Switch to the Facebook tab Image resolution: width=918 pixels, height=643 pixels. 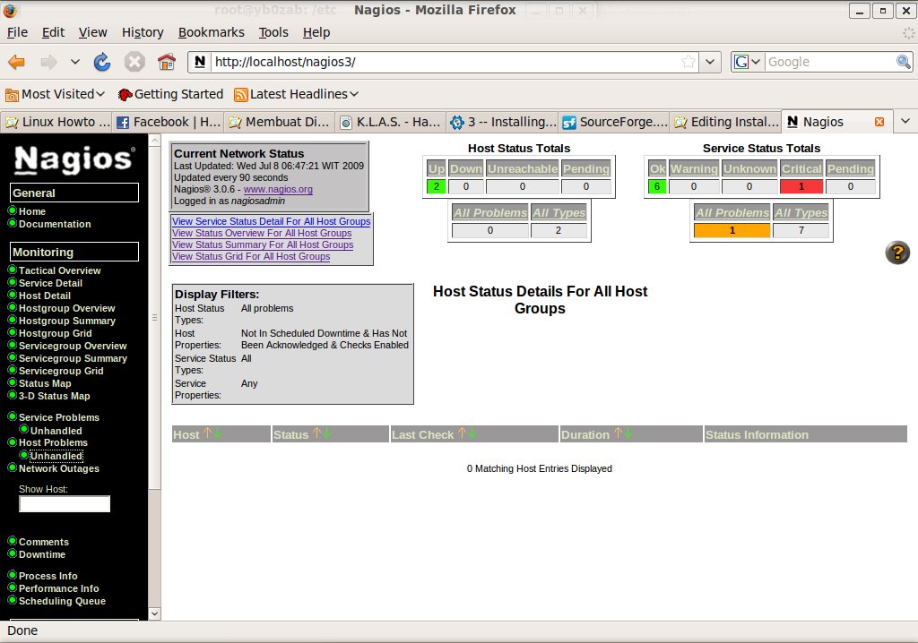(x=168, y=122)
